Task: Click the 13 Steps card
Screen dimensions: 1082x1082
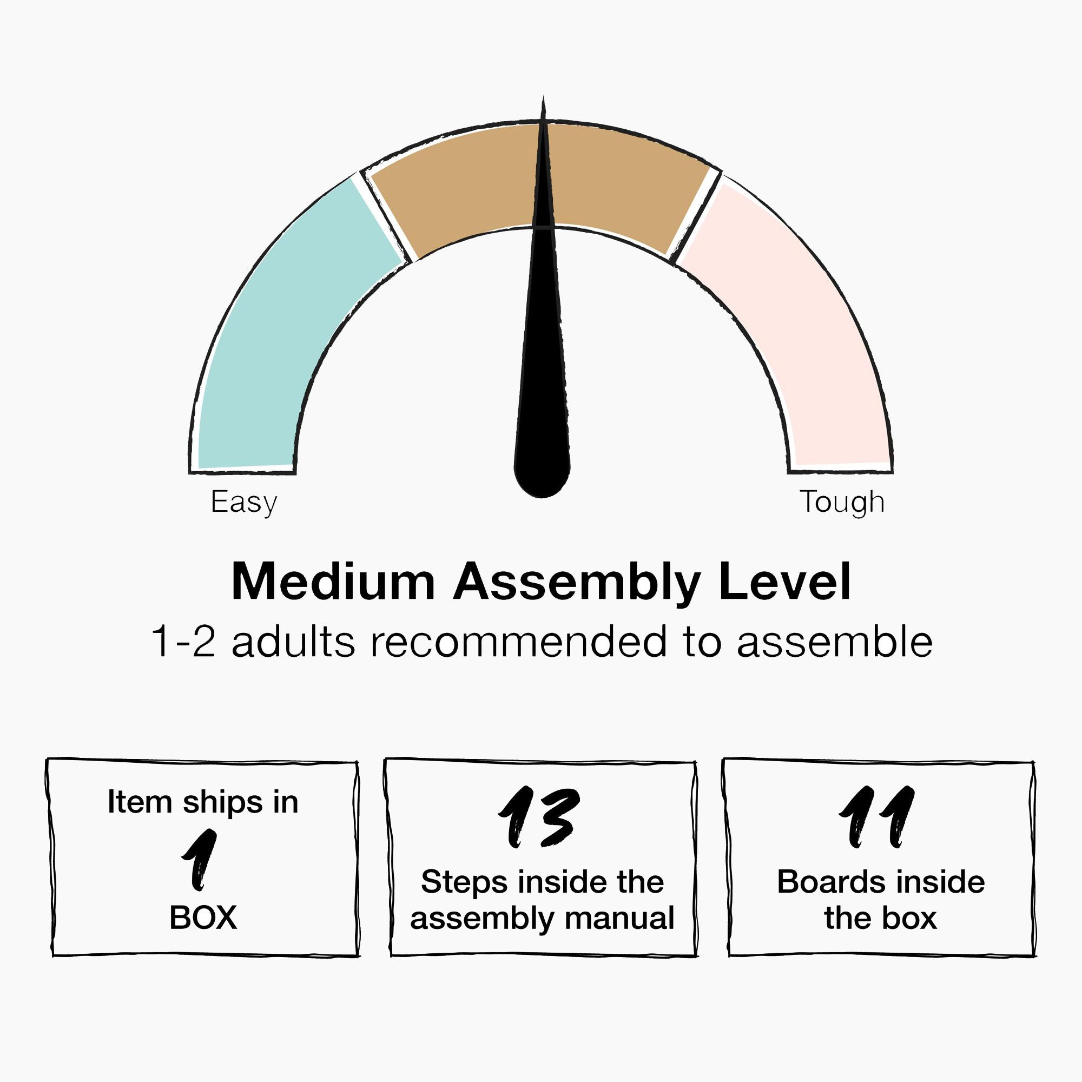Action: tap(542, 857)
